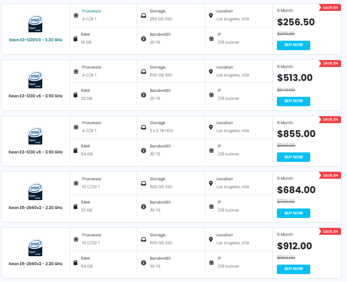Screen dimensions: 347x282
Task: Click the IP subnet icon in the $684.00 plan
Action: pos(211,207)
